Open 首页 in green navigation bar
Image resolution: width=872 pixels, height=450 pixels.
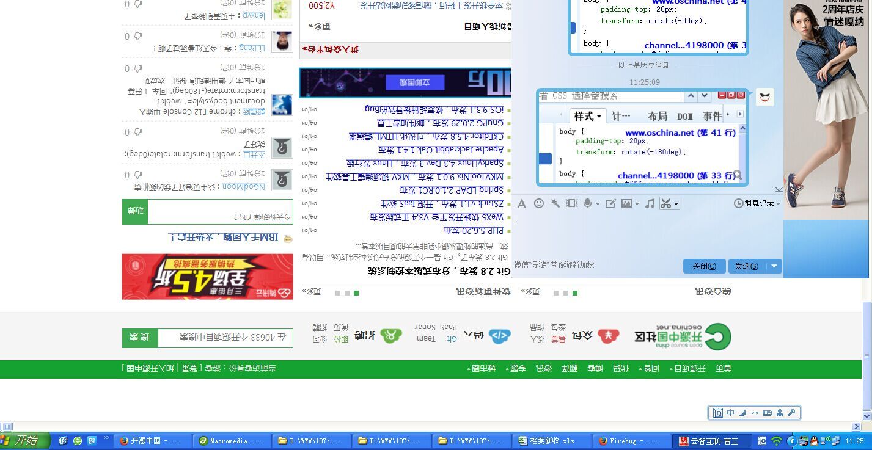point(723,368)
